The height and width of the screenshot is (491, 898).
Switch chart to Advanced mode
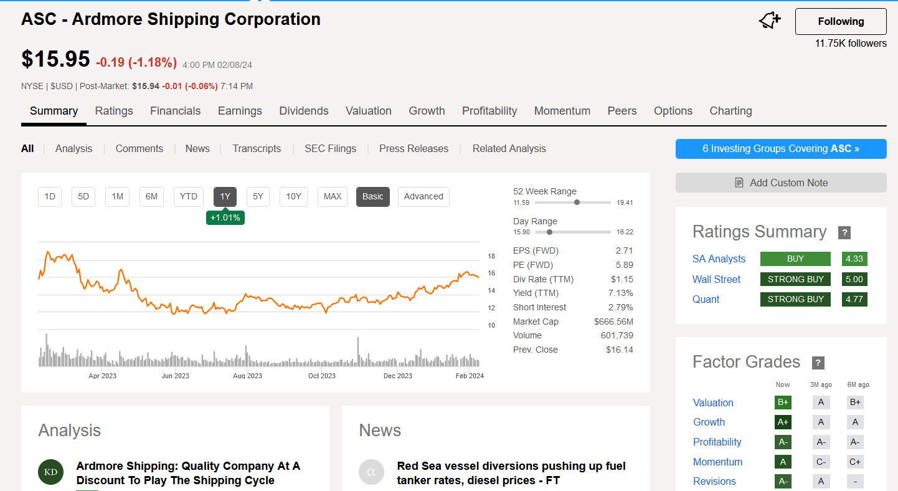423,196
